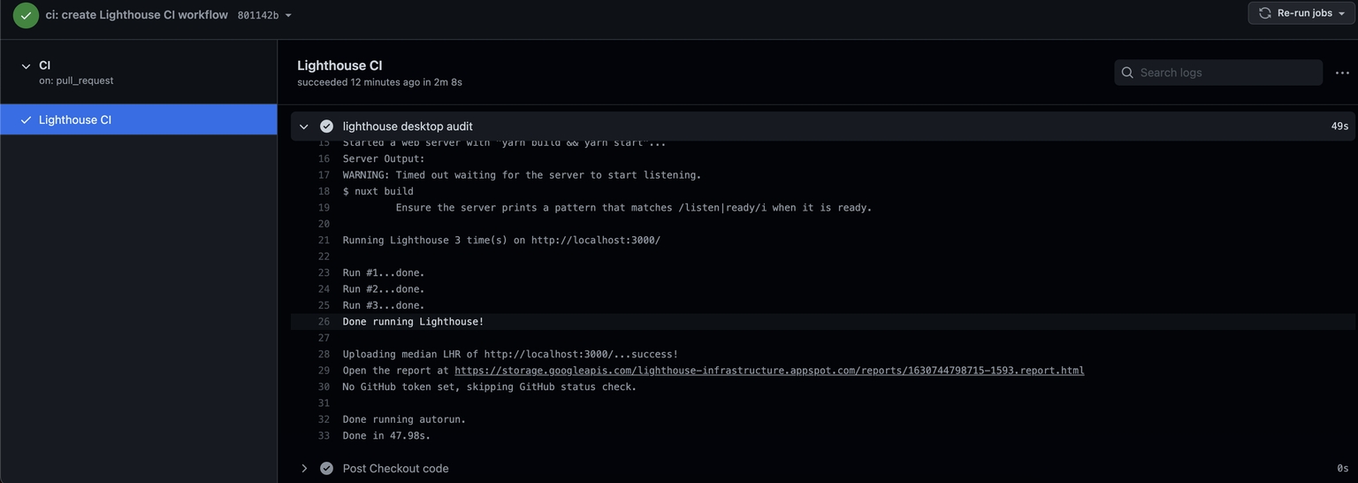Click log line number 21
Screen dimensions: 1358x483
tap(324, 241)
